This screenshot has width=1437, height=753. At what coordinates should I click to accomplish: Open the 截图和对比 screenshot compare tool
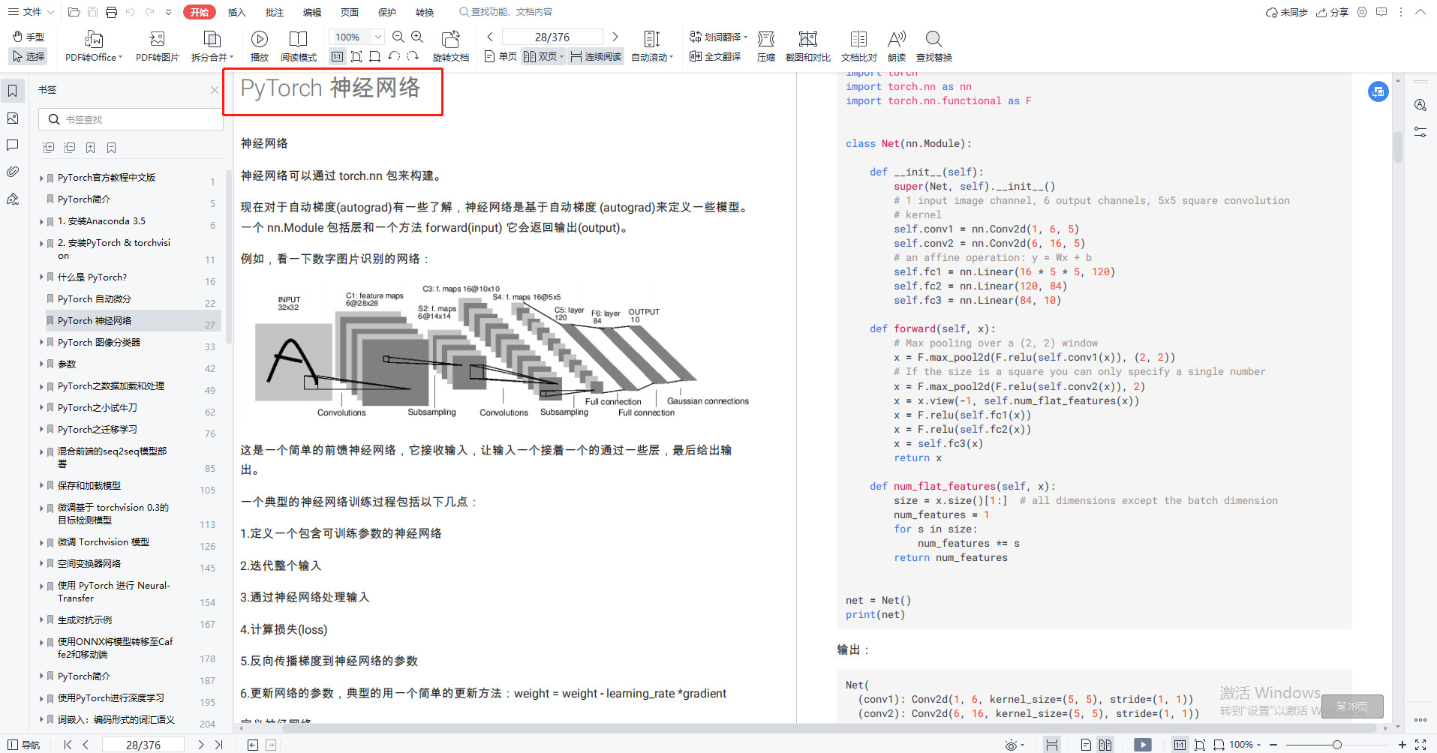(807, 46)
